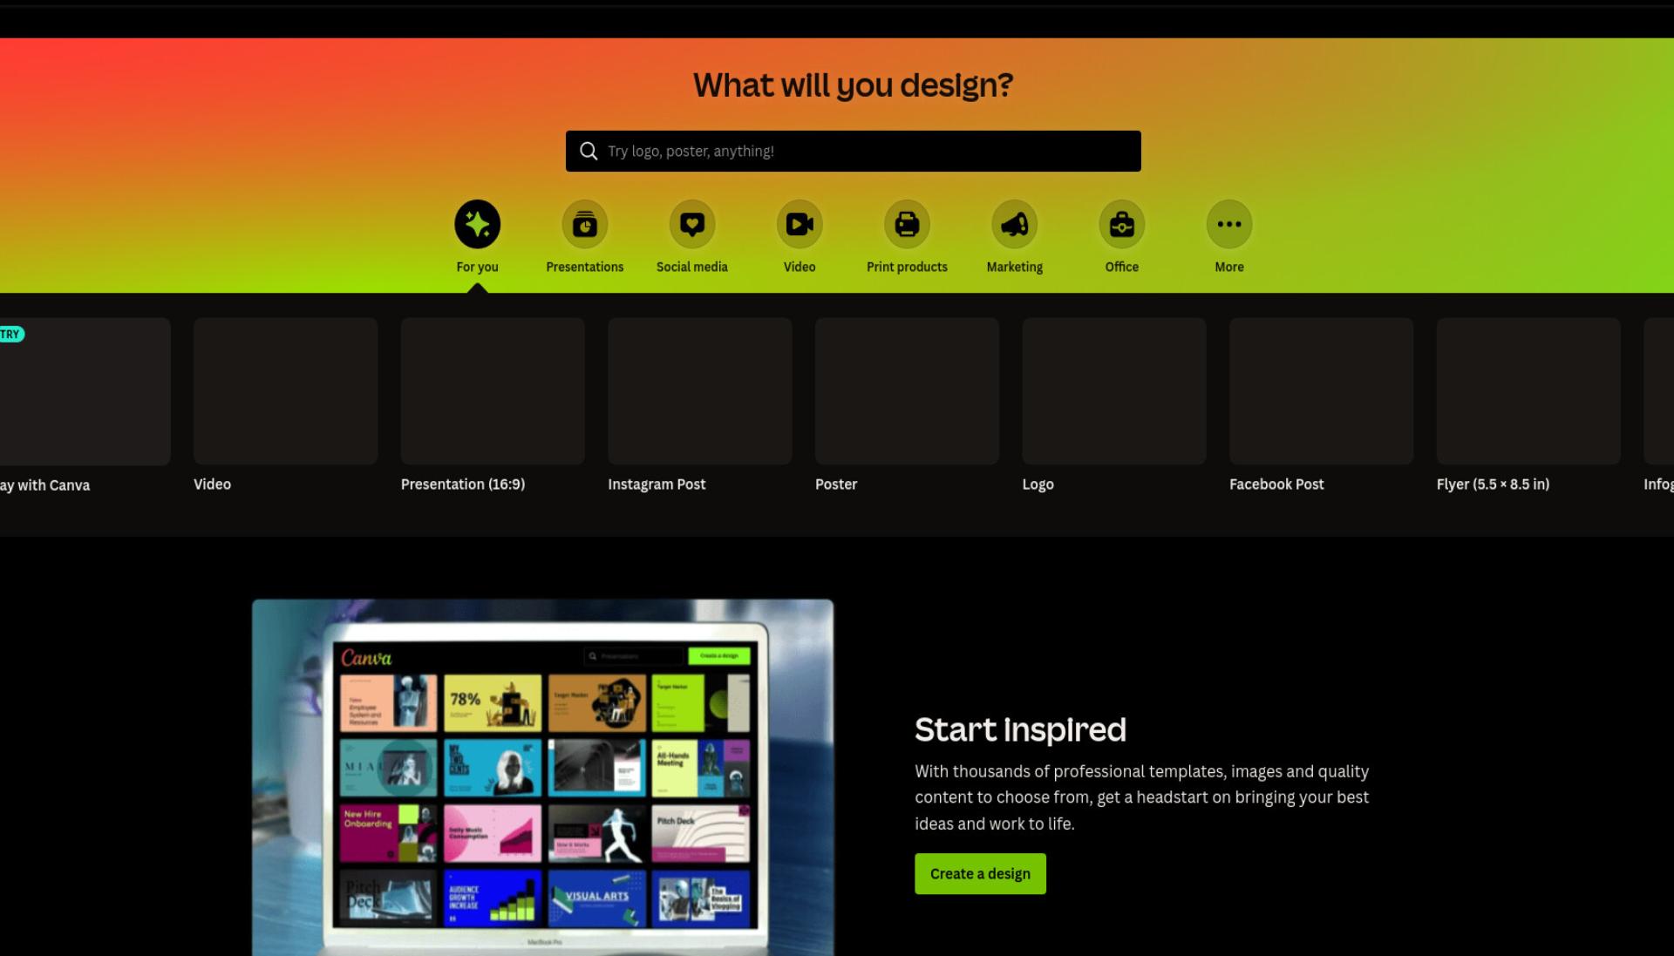The width and height of the screenshot is (1674, 956).
Task: Open the Print products printer icon
Action: click(907, 224)
